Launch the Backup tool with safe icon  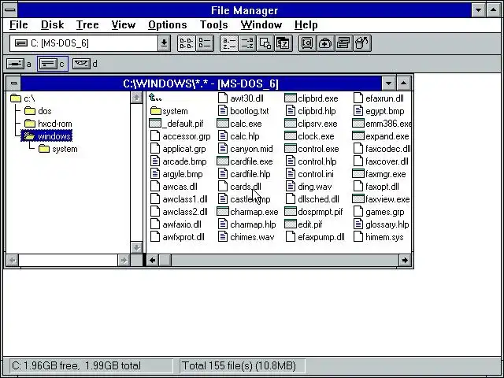(x=307, y=43)
